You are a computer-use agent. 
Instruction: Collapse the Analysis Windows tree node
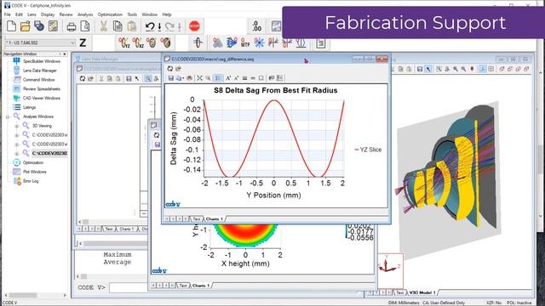coord(8,117)
